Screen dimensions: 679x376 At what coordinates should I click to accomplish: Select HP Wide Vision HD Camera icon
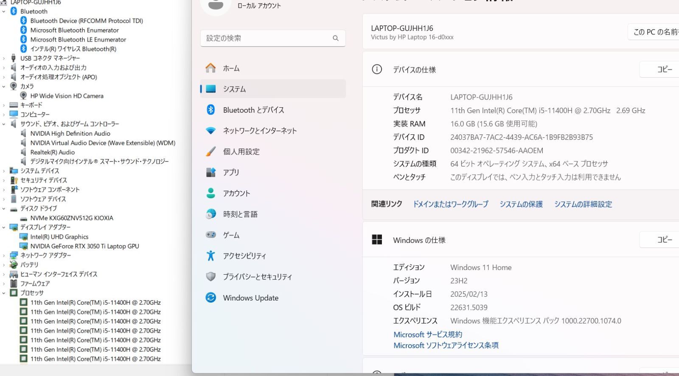pos(23,96)
